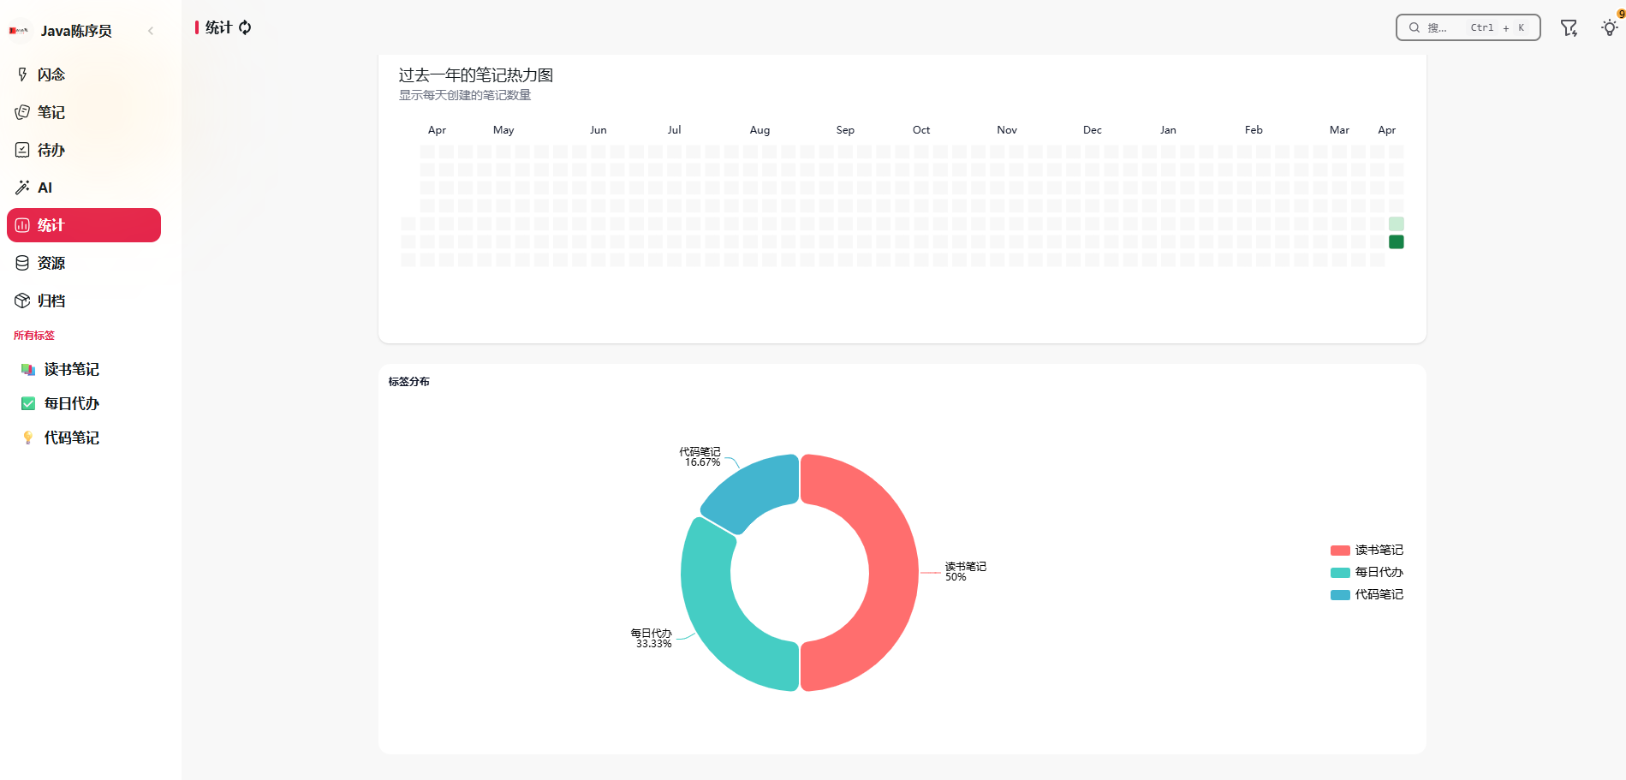
Task: Open 闪念 in the sidebar
Action: 51,74
